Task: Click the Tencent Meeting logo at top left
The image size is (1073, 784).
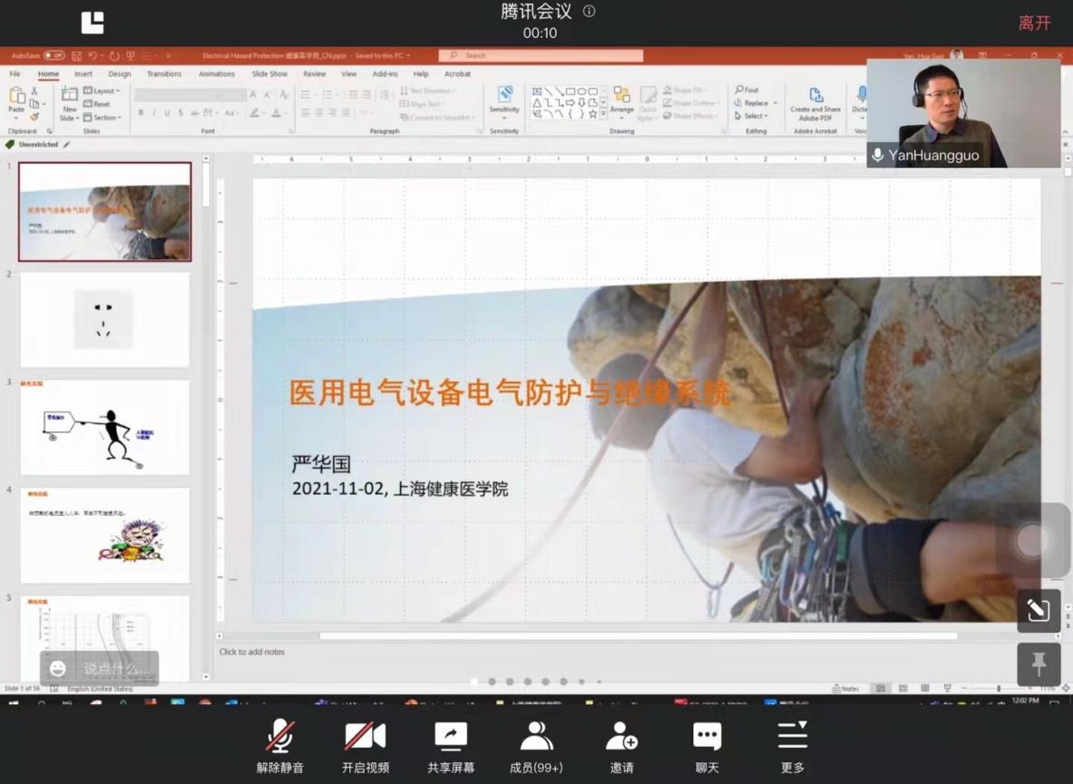Action: (x=93, y=23)
